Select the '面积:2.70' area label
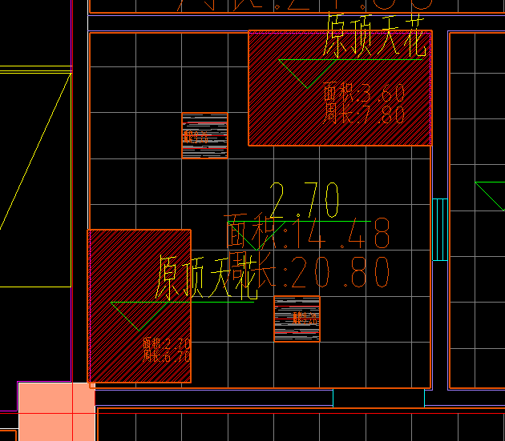 (x=166, y=344)
